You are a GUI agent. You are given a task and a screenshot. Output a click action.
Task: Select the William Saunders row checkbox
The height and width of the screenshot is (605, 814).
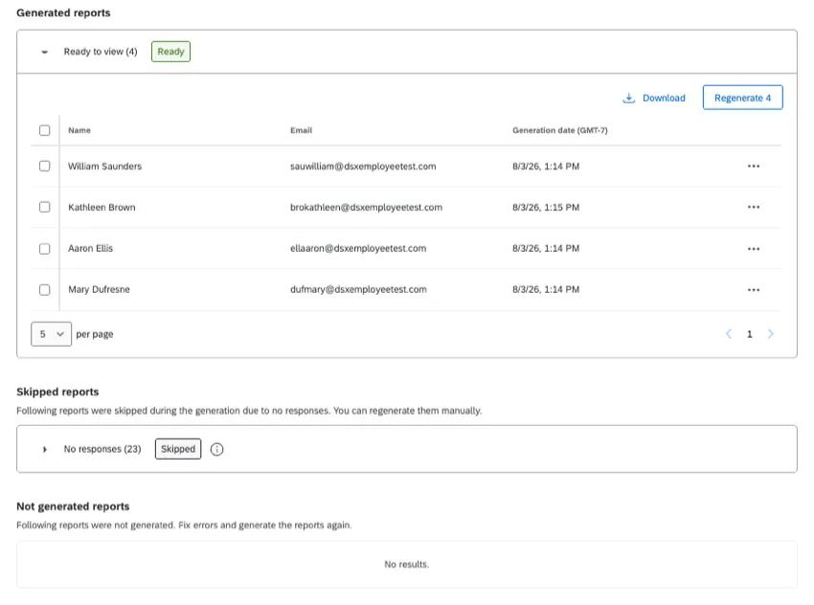point(45,166)
